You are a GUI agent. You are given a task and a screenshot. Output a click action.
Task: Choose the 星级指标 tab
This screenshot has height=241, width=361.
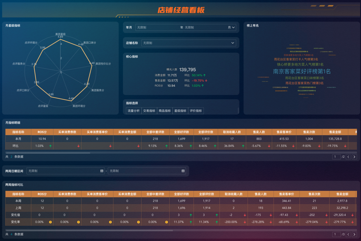tap(180, 111)
